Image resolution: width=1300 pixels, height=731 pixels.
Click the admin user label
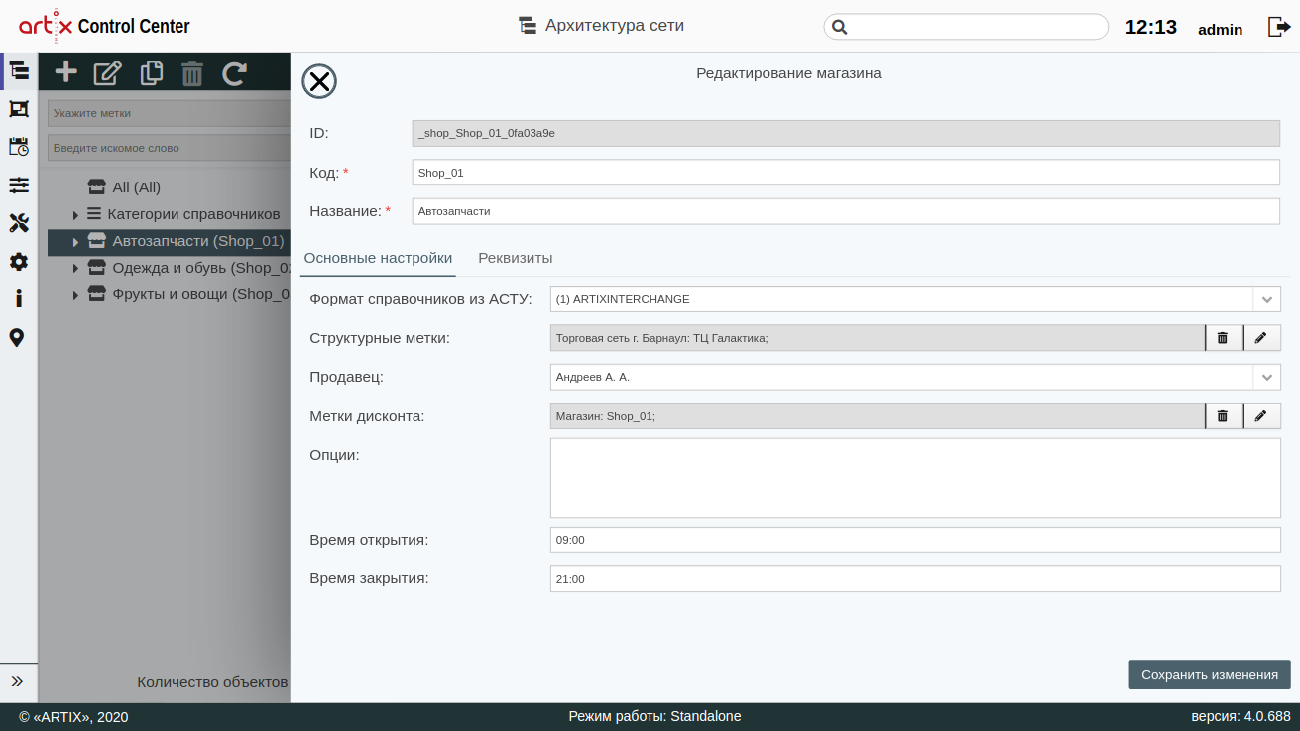(1221, 29)
